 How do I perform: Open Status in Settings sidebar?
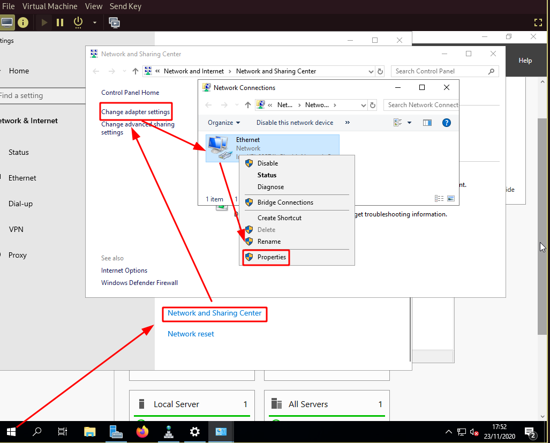point(19,152)
